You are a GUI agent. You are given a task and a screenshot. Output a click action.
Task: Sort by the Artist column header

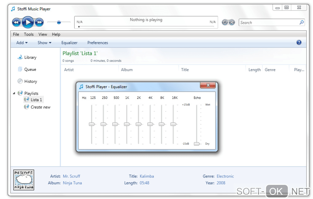tap(69, 70)
